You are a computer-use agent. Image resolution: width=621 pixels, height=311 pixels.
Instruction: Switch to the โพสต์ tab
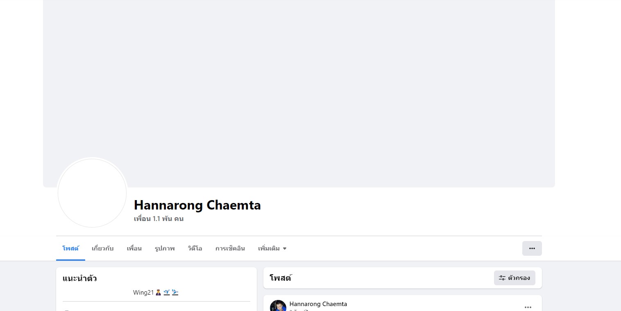pyautogui.click(x=70, y=248)
